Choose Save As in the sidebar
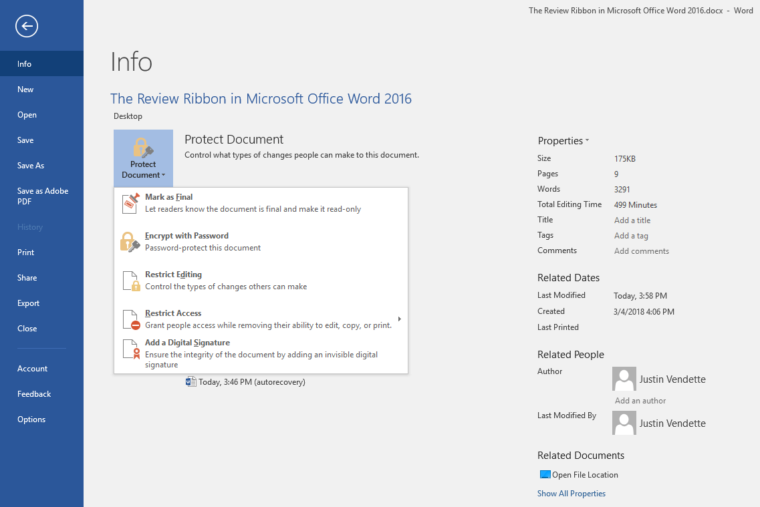760x507 pixels. click(x=41, y=165)
